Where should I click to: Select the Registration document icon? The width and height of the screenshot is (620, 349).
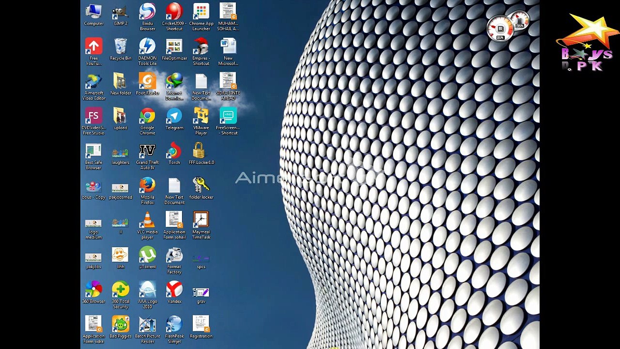[x=201, y=327]
